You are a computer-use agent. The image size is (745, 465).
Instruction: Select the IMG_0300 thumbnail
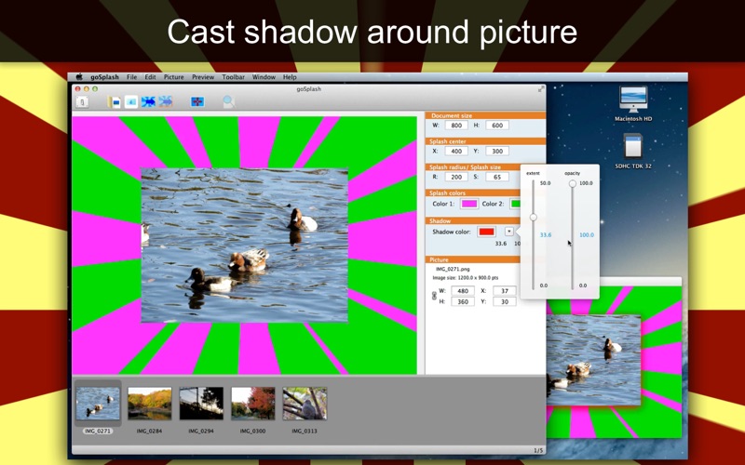click(252, 404)
